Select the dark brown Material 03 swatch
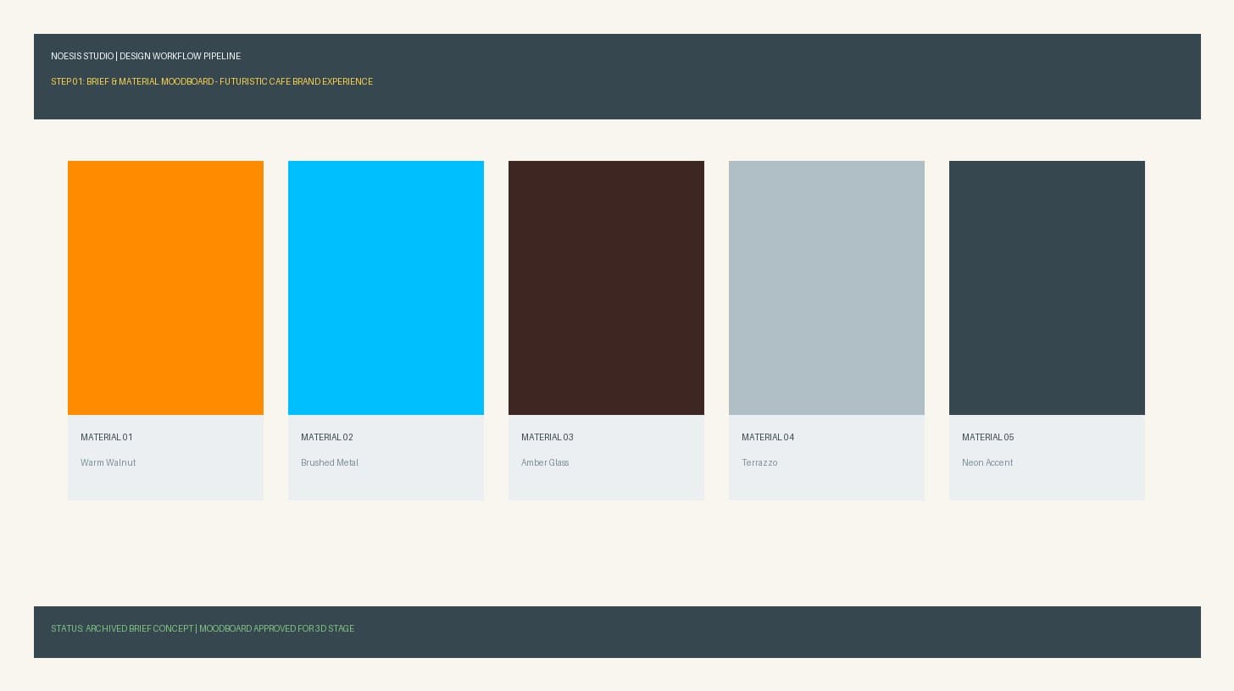The height and width of the screenshot is (691, 1234). click(x=606, y=288)
